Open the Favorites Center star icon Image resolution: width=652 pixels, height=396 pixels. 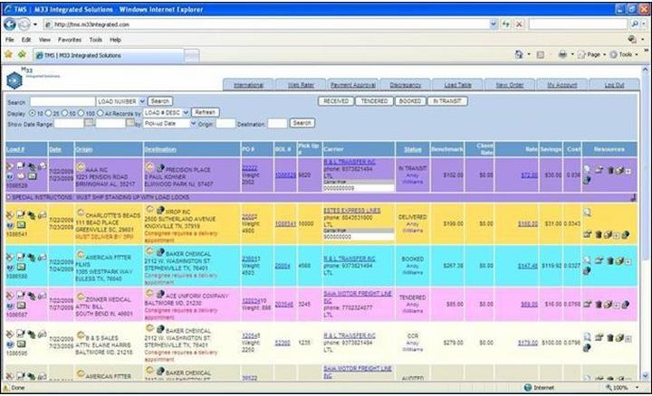pos(8,54)
